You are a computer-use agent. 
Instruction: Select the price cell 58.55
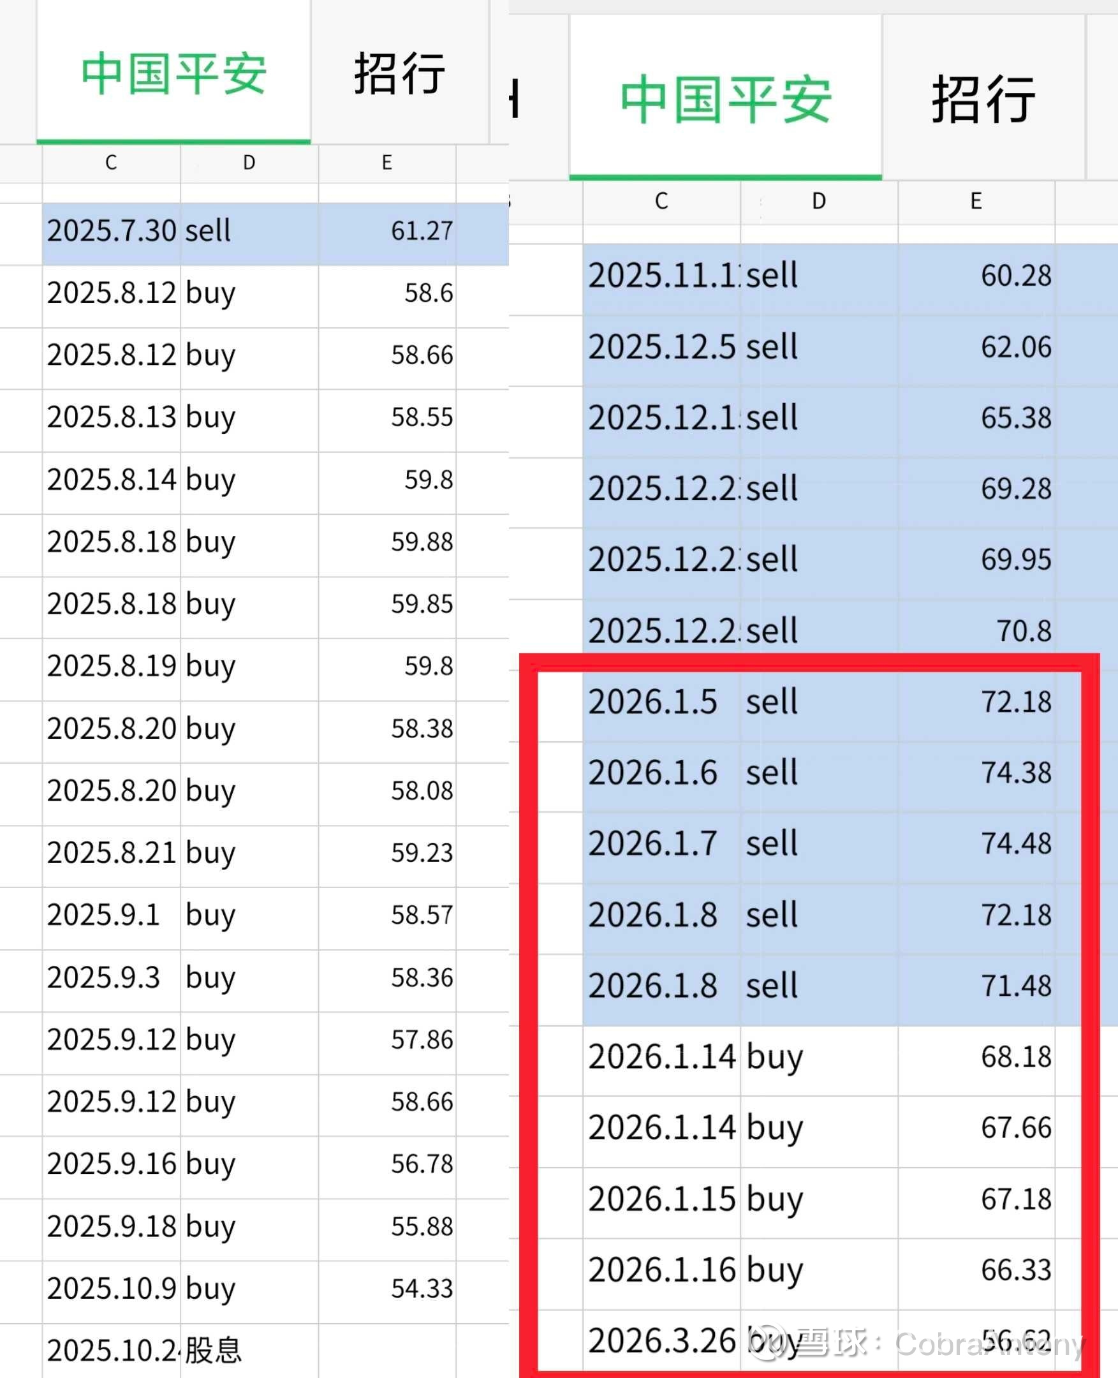(387, 420)
